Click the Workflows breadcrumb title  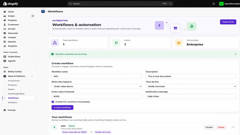tap(55, 11)
